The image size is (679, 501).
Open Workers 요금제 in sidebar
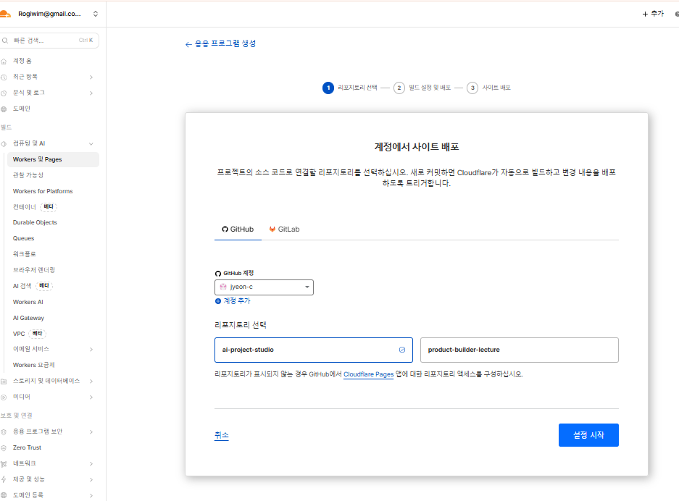pos(34,365)
